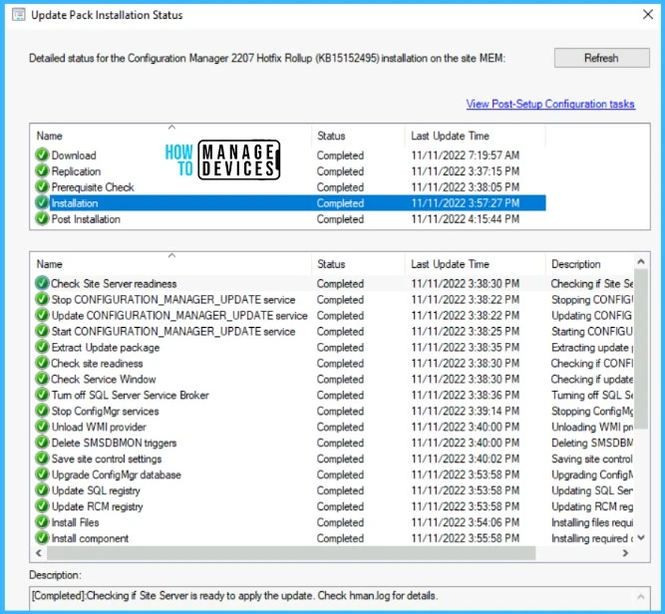Click check icon of Delete SMSDBMON triggers
The width and height of the screenshot is (665, 614).
42,443
